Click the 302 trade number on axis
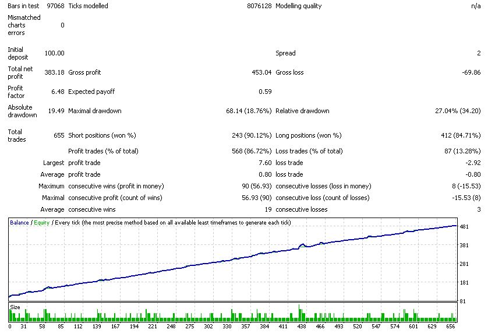 [x=208, y=327]
